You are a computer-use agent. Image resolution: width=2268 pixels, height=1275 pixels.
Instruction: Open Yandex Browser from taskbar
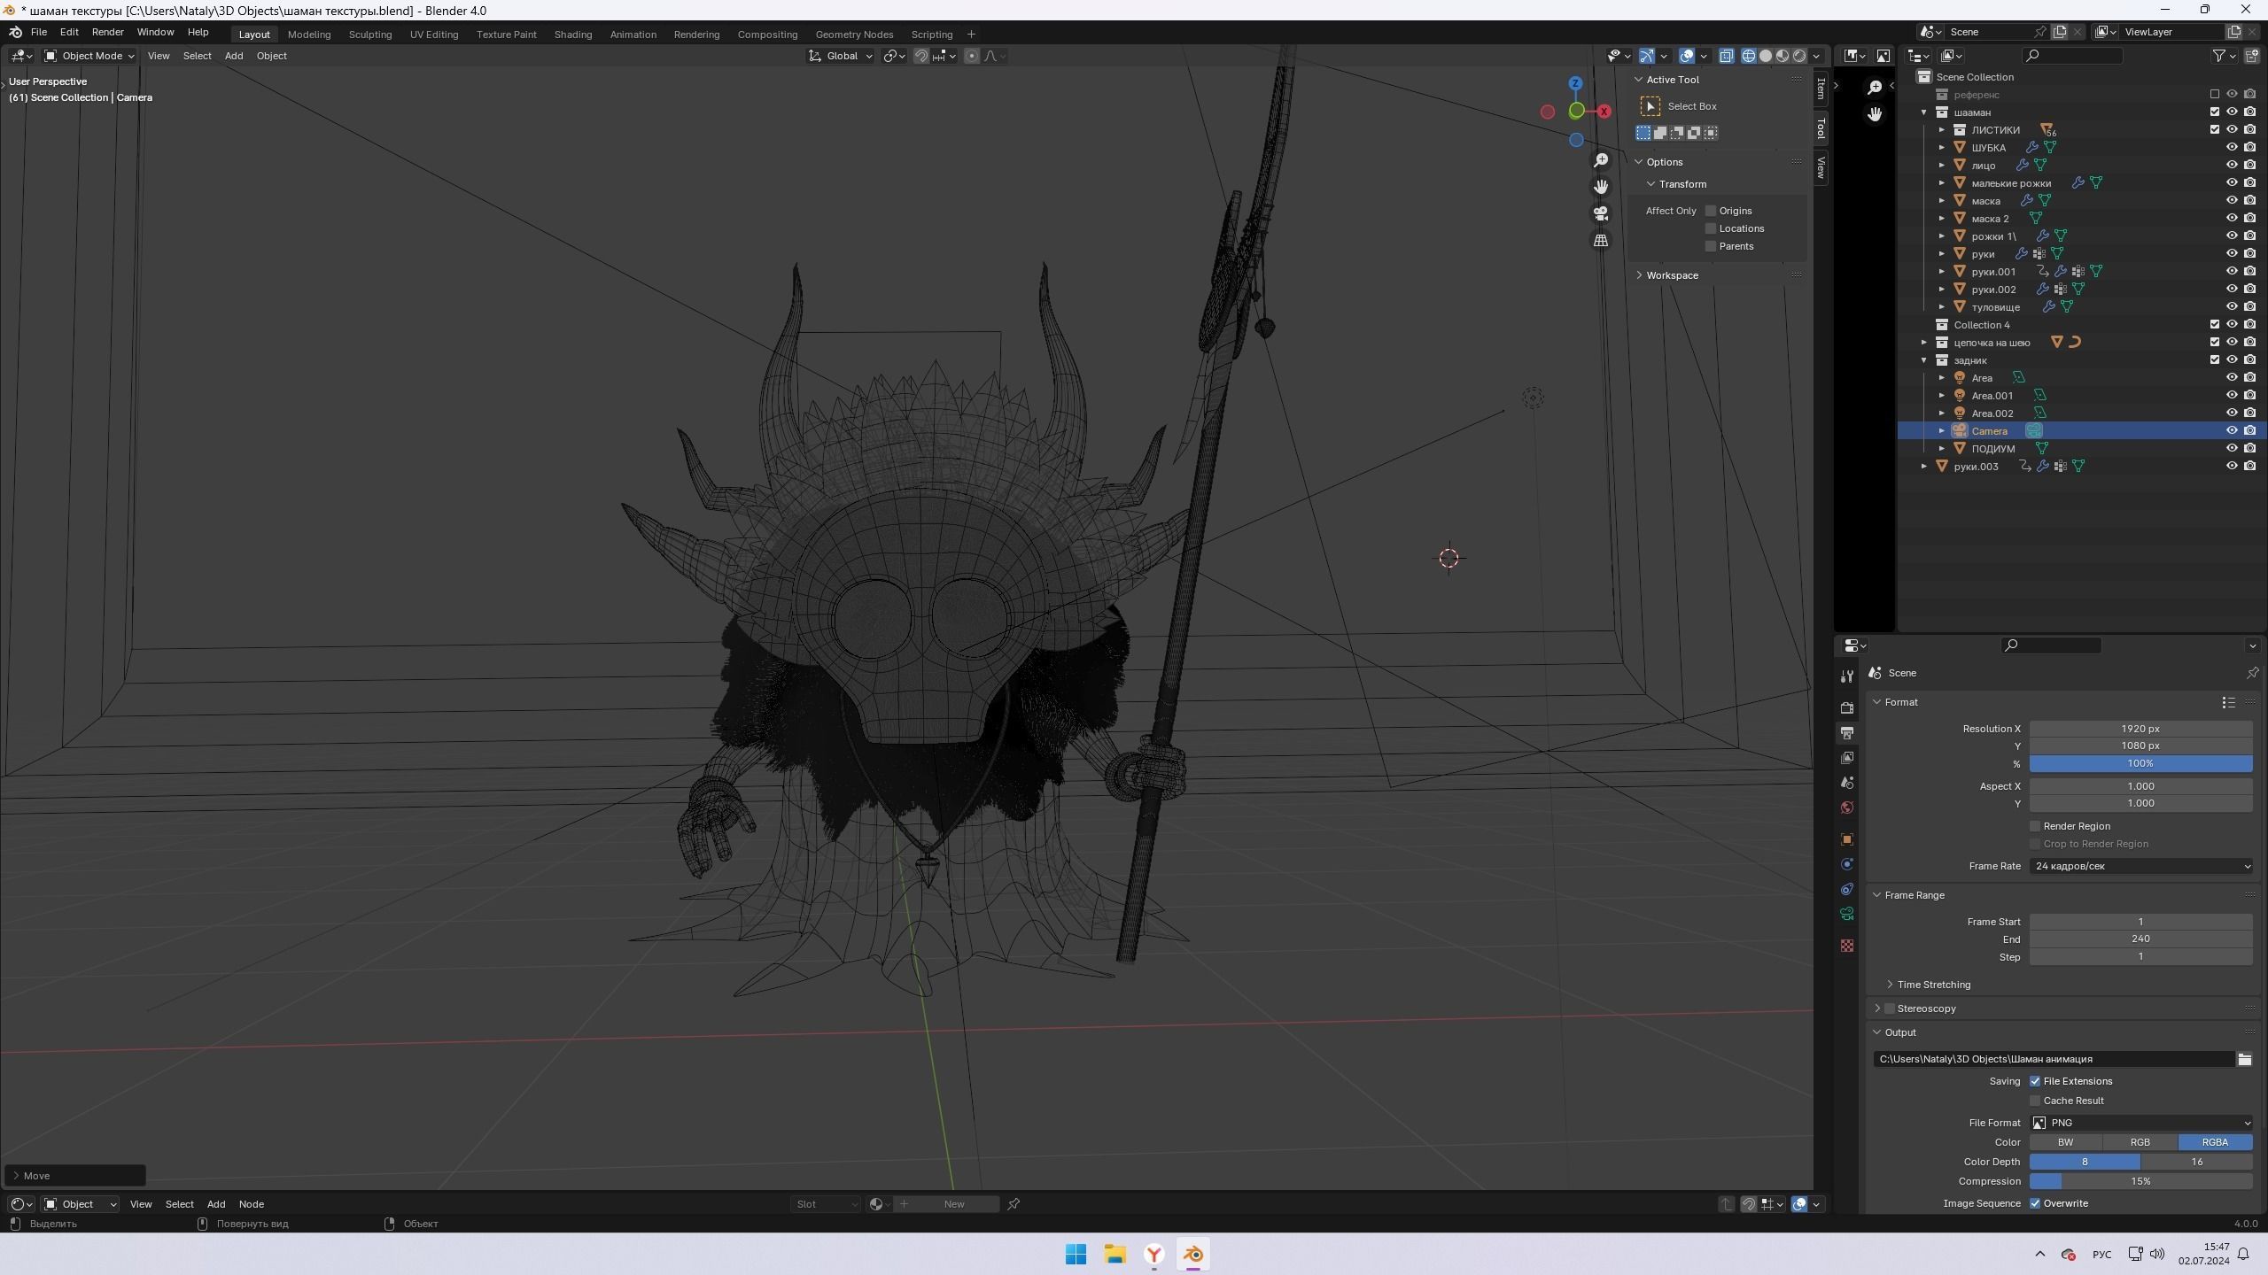tap(1154, 1254)
